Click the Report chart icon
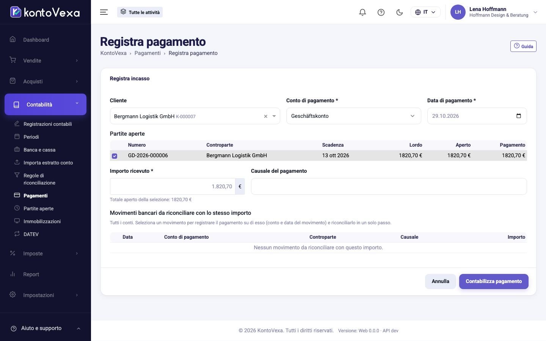Image resolution: width=546 pixels, height=341 pixels. coord(13,274)
